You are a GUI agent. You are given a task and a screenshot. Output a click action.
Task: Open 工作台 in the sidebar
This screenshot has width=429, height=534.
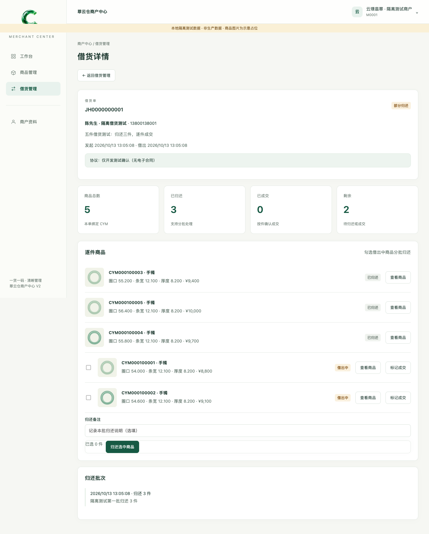point(33,56)
